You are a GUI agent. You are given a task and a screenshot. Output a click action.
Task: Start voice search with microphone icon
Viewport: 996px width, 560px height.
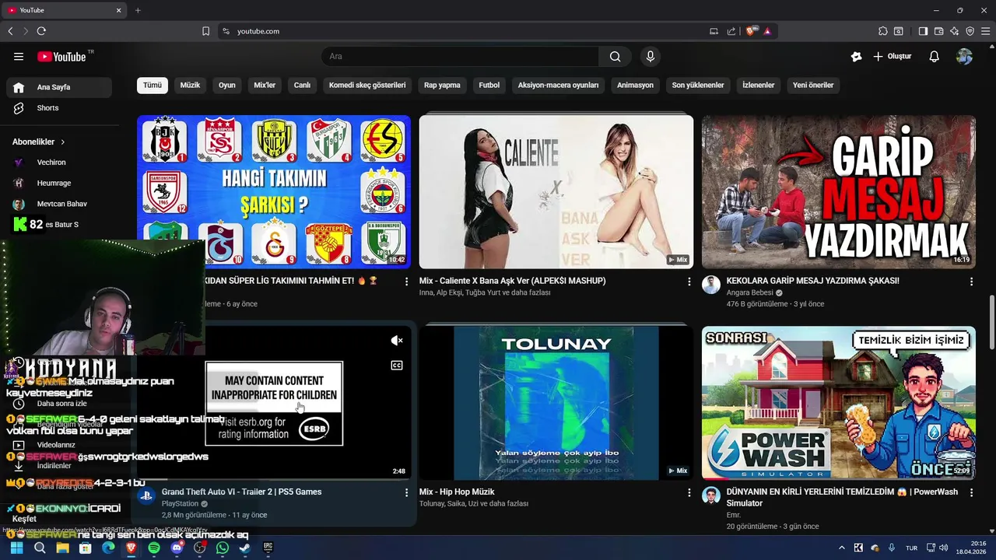coord(651,56)
